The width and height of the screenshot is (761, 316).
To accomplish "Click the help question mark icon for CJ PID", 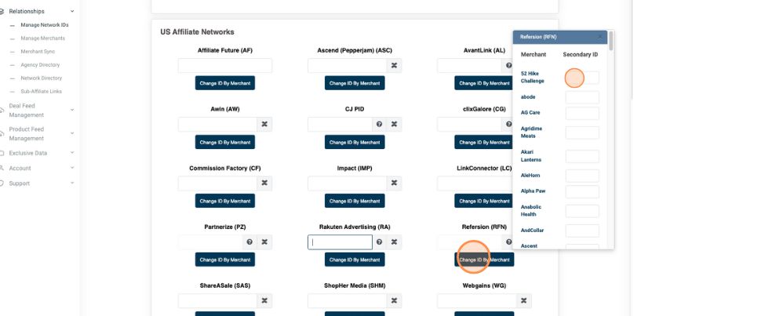I will click(379, 124).
